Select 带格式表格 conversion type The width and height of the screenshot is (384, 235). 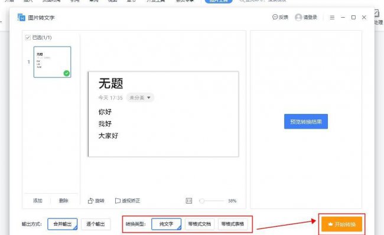click(x=233, y=224)
